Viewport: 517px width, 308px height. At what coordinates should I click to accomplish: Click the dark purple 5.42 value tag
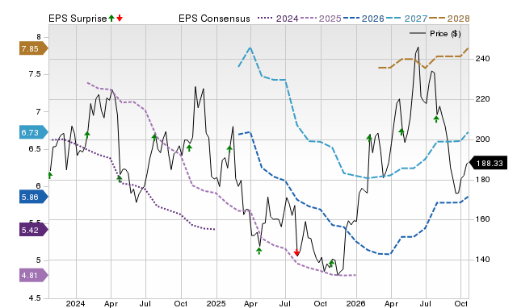coord(34,230)
